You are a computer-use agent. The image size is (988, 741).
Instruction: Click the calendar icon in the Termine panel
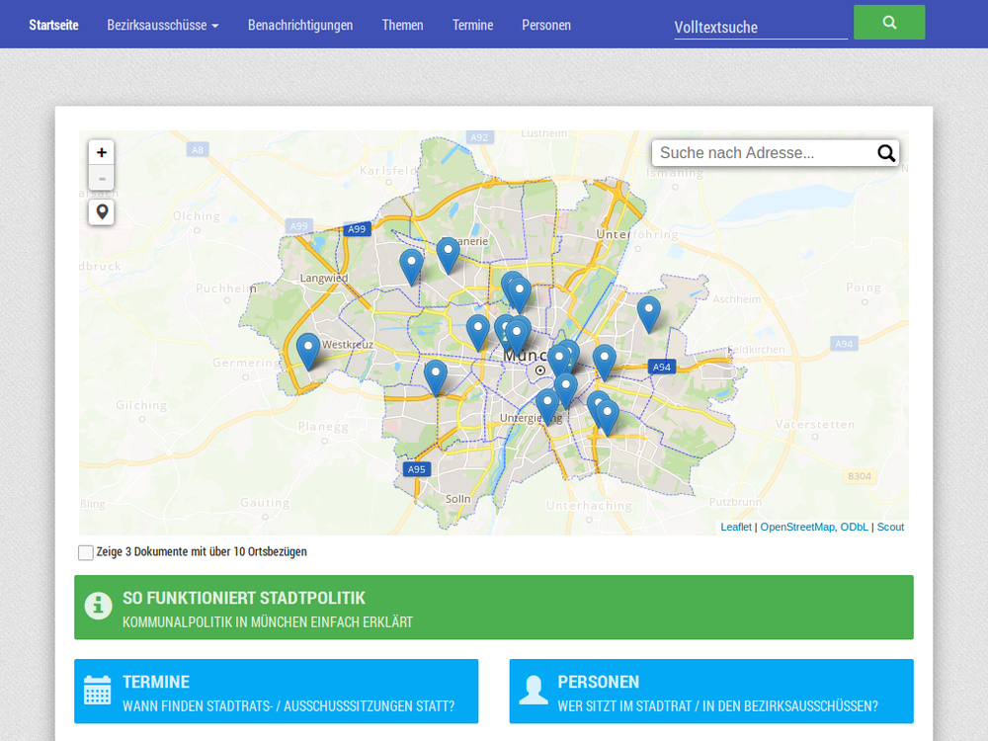tap(97, 691)
